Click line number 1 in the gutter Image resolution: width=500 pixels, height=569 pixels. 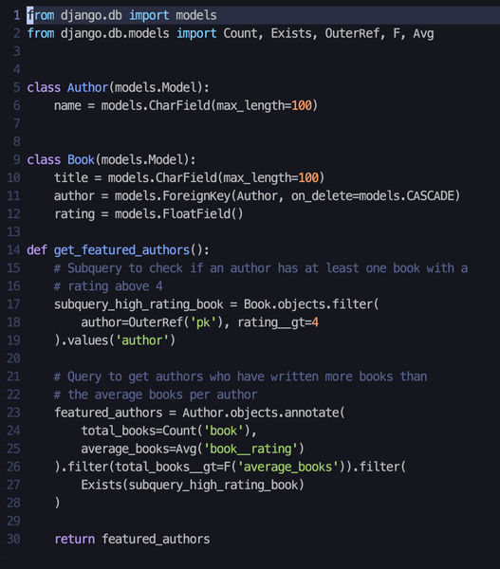click(x=17, y=15)
